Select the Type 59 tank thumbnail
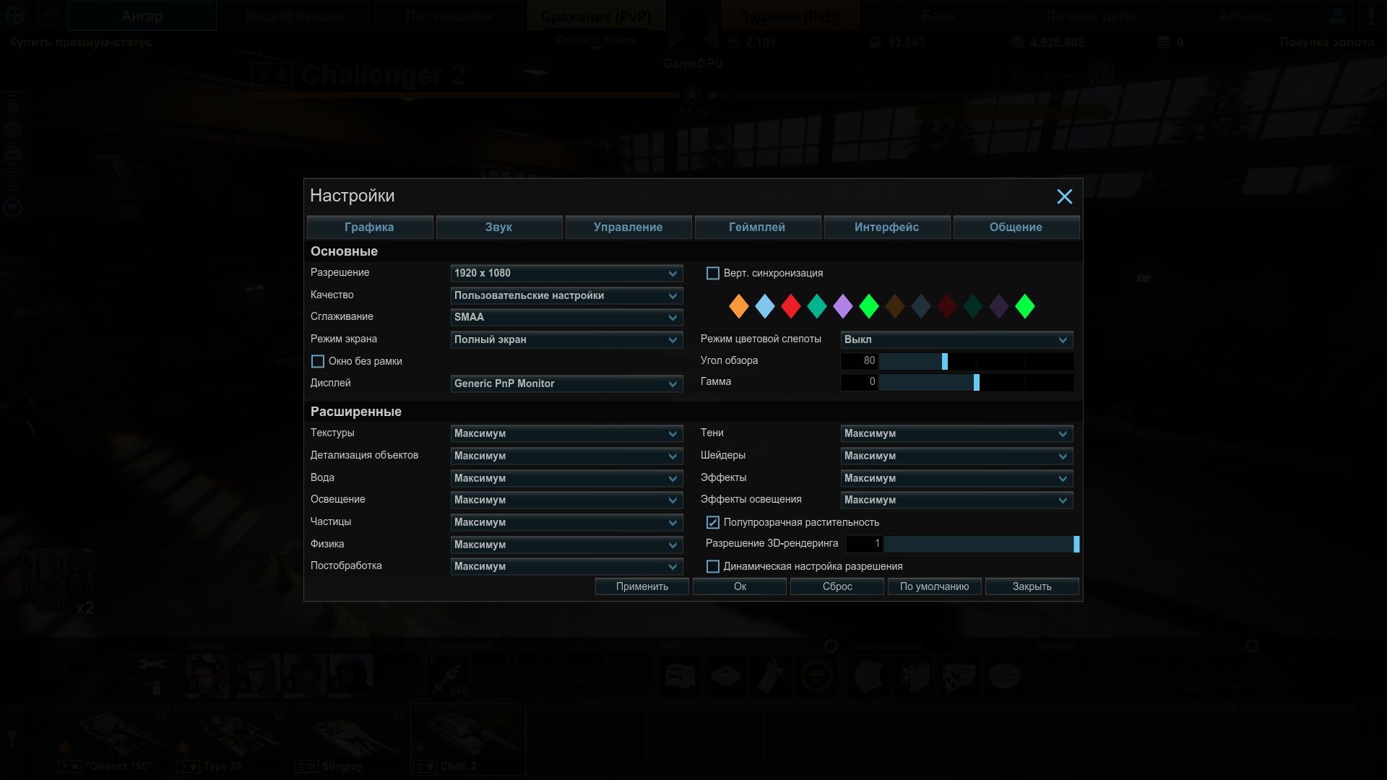 233,740
